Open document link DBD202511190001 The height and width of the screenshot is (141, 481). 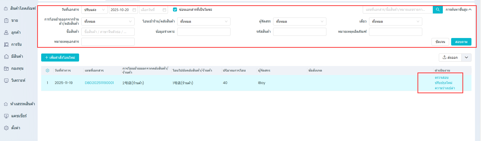click(x=99, y=83)
